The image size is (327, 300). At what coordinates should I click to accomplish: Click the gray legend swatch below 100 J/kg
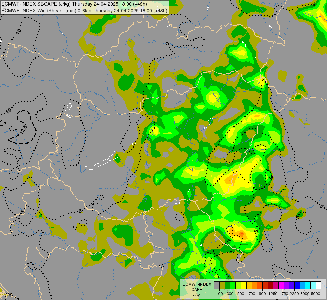pyautogui.click(x=217, y=285)
